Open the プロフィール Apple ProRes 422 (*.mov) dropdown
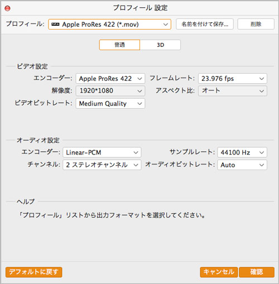The height and width of the screenshot is (284, 279). coord(109,25)
